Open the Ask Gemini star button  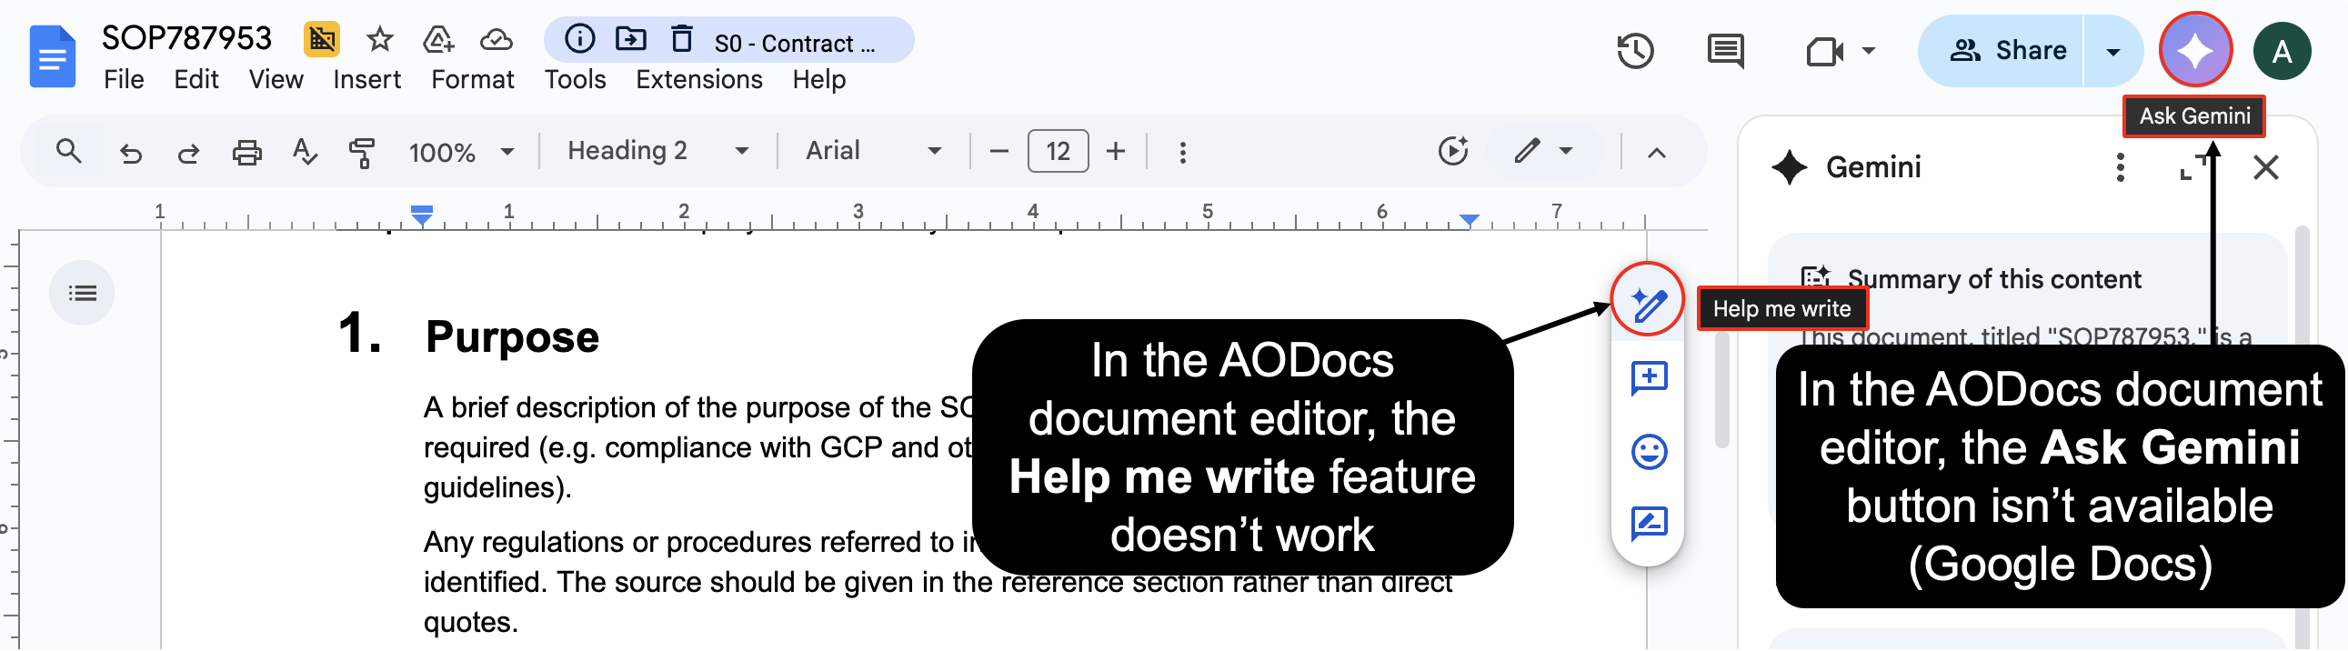pyautogui.click(x=2196, y=51)
